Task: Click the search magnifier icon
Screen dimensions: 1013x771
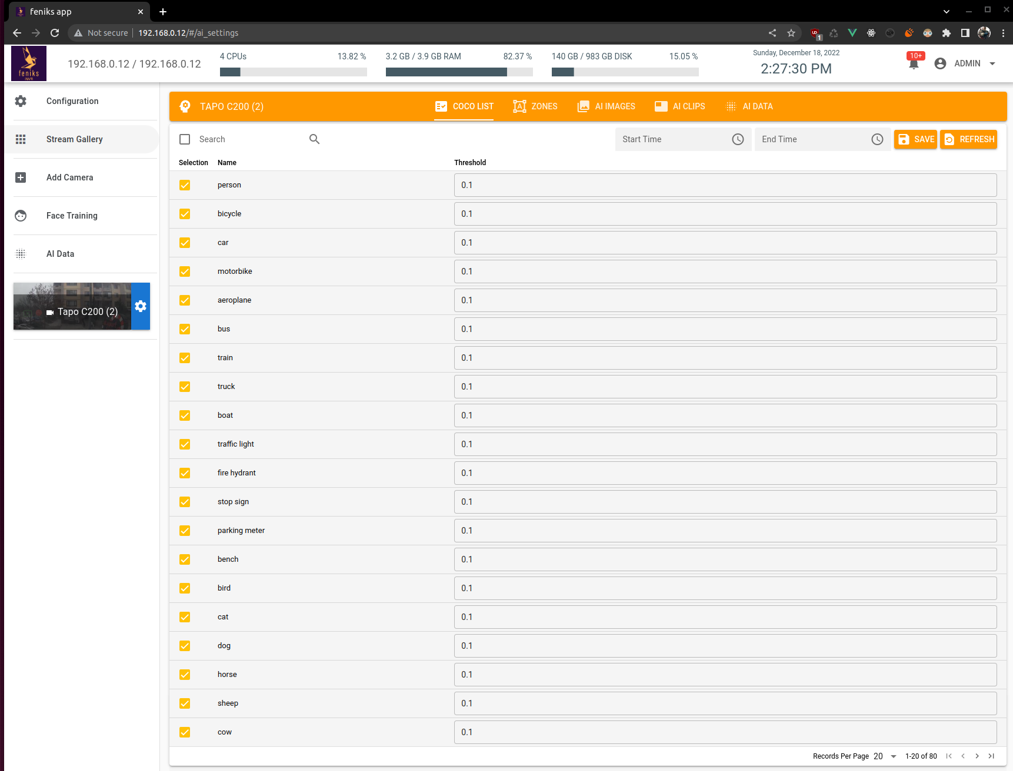Action: [314, 139]
